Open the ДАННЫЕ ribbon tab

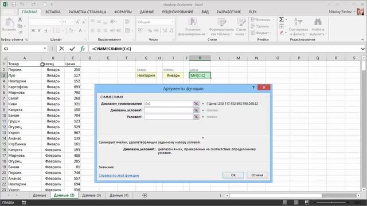pyautogui.click(x=147, y=11)
